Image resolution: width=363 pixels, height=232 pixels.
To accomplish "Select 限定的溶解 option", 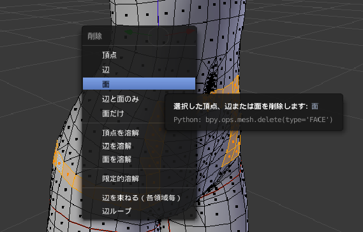I will 139,179.
